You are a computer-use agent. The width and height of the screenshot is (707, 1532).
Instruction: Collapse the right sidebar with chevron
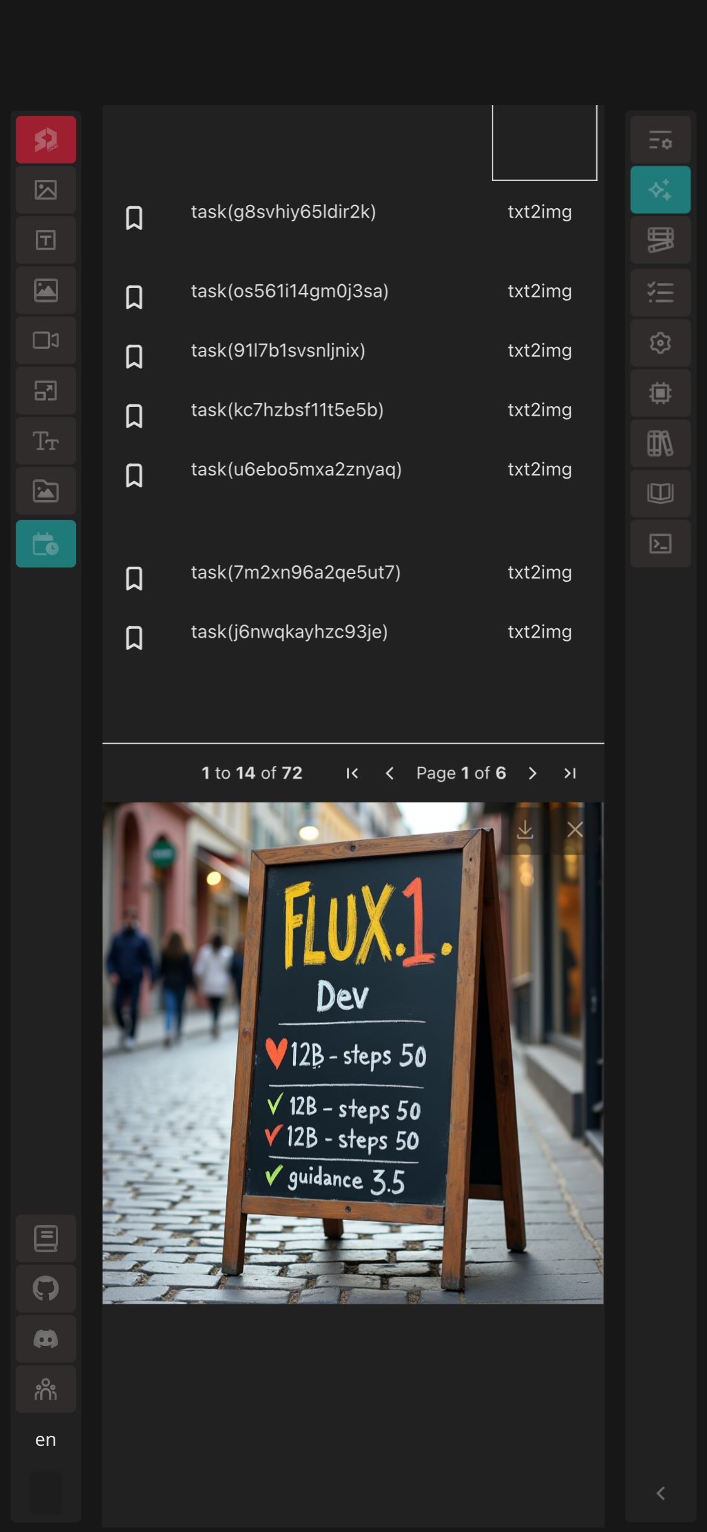[x=660, y=1494]
